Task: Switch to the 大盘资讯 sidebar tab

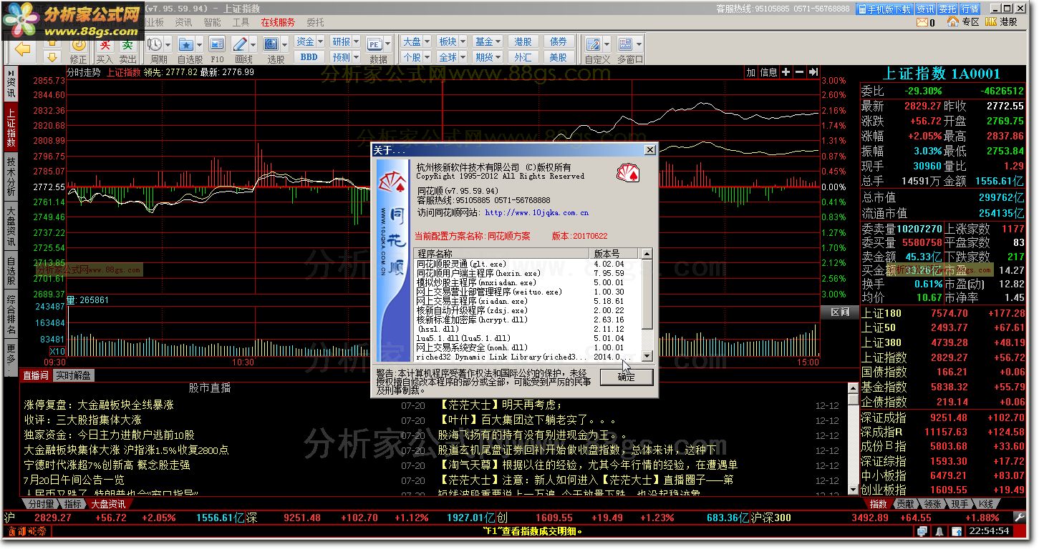Action: tap(11, 227)
